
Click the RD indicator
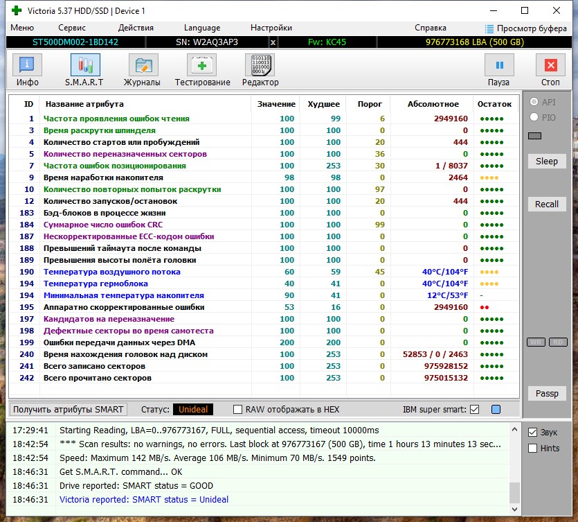coord(558,342)
